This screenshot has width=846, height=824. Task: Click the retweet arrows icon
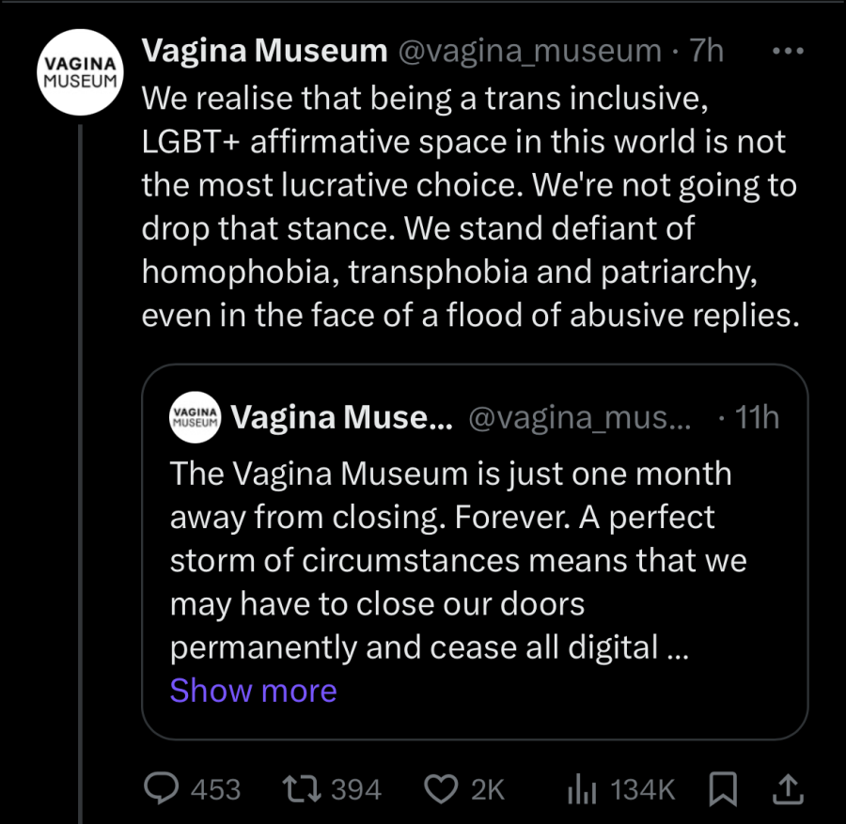pyautogui.click(x=302, y=789)
